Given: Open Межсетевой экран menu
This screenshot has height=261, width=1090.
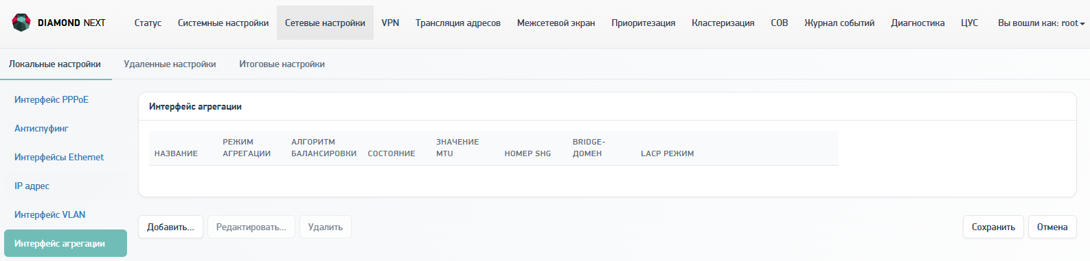Looking at the screenshot, I should (556, 23).
